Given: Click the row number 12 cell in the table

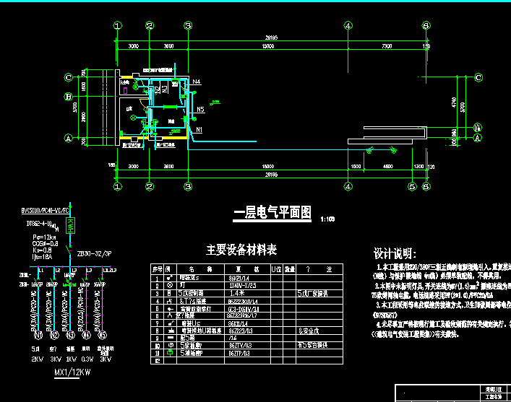Looking at the screenshot, I should click(157, 361).
